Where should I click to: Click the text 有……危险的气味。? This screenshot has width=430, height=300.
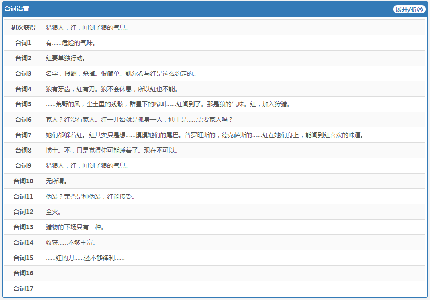point(71,43)
